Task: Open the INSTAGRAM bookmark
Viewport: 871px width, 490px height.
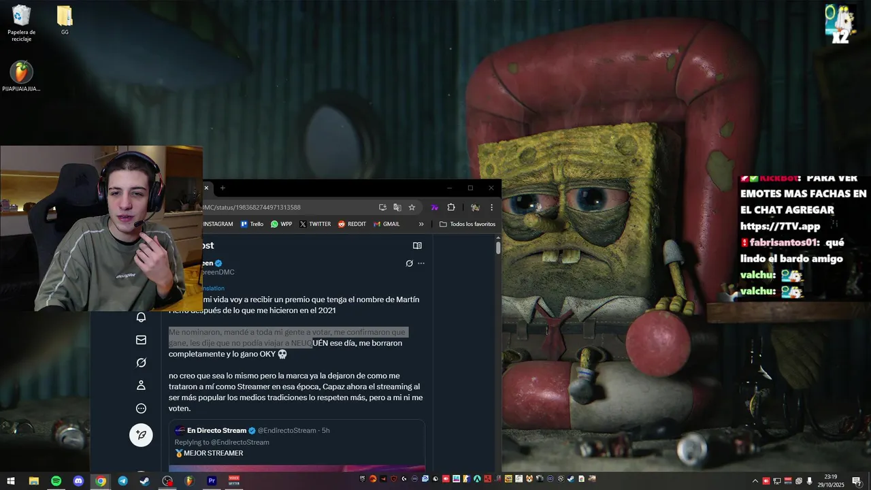Action: 218,224
